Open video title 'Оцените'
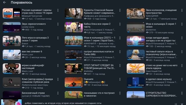The width and height of the screenshot is (186, 105). [x=88, y=79]
